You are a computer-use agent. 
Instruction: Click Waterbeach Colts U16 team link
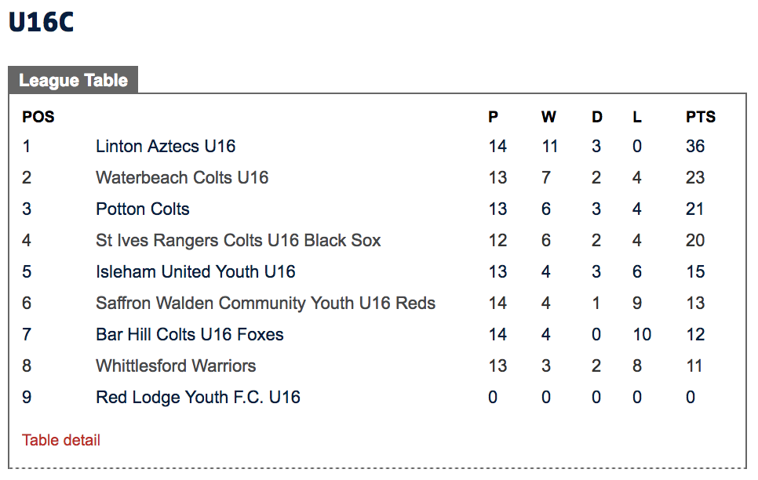182,177
